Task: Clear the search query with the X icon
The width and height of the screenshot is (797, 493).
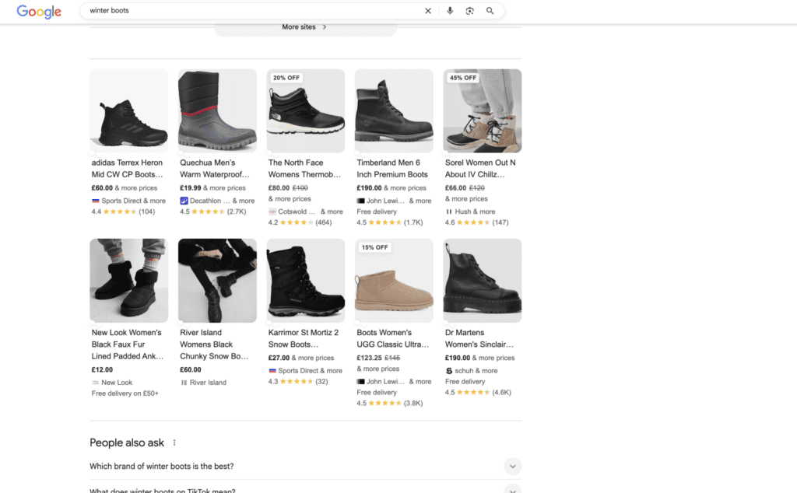Action: click(x=428, y=11)
